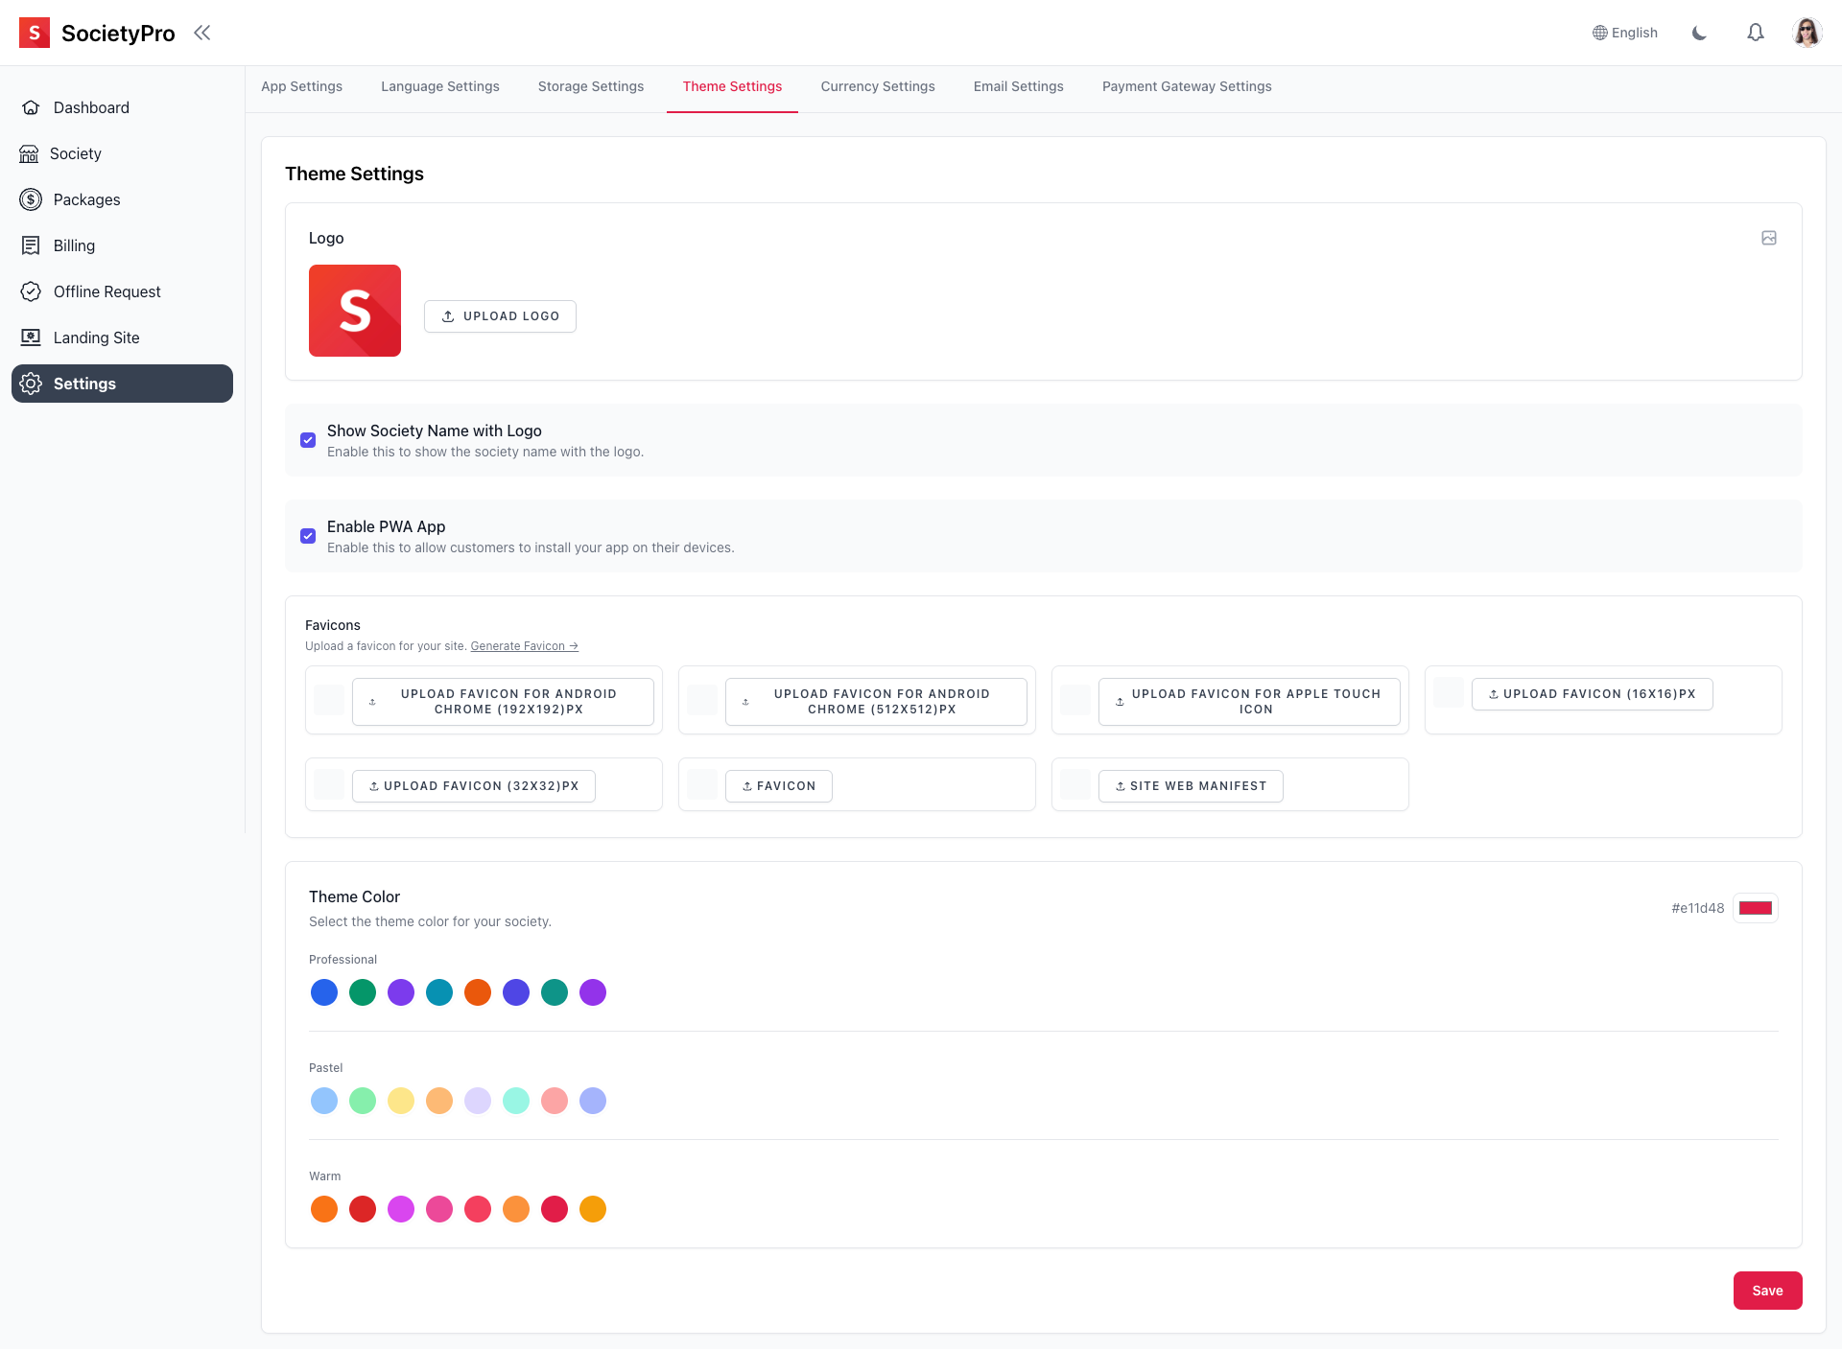Switch to Currency Settings tab
The image size is (1842, 1350).
(x=877, y=86)
